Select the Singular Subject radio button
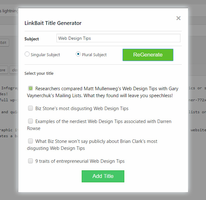 pyautogui.click(x=27, y=54)
